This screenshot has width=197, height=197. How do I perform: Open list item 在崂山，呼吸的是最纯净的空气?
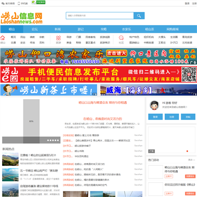[91, 185]
